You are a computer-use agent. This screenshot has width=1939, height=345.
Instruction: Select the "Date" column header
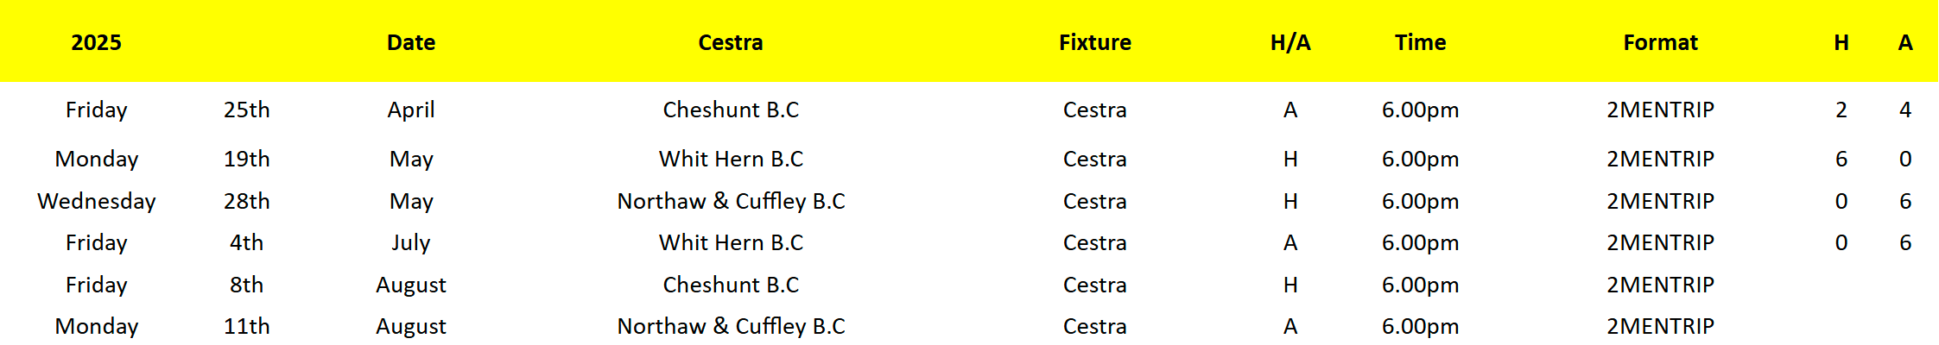[x=411, y=42]
